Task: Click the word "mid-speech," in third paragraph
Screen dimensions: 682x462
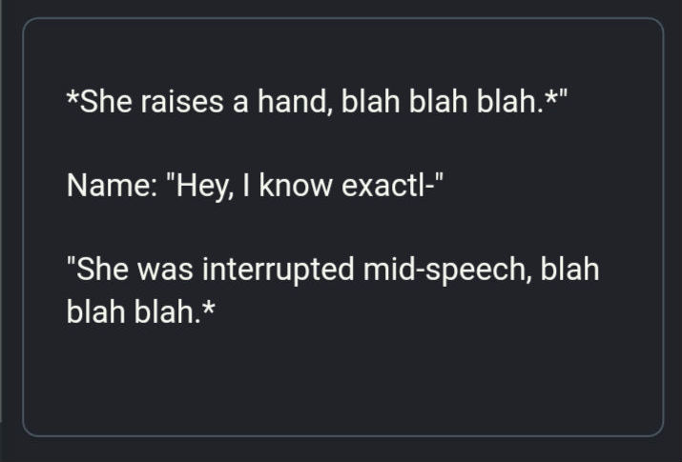Action: (x=433, y=270)
